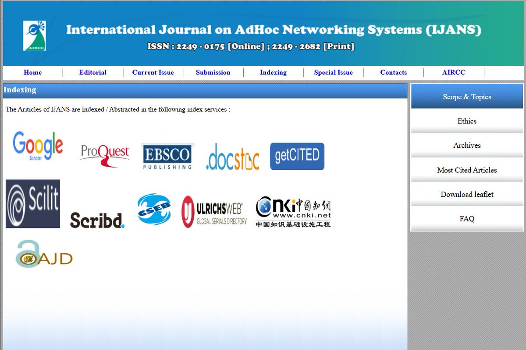Open Most Cited Articles in sidebar
Screen dimensions: 526x350
coord(467,170)
